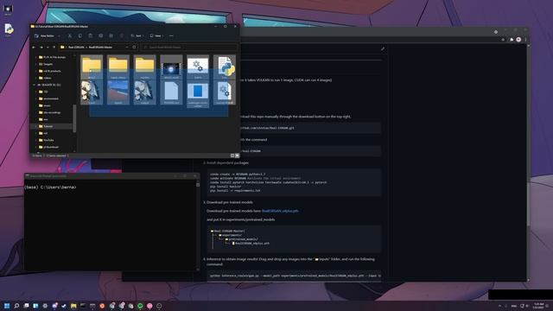Go up one folder level in Explorer
553x311 pixels.
point(54,47)
